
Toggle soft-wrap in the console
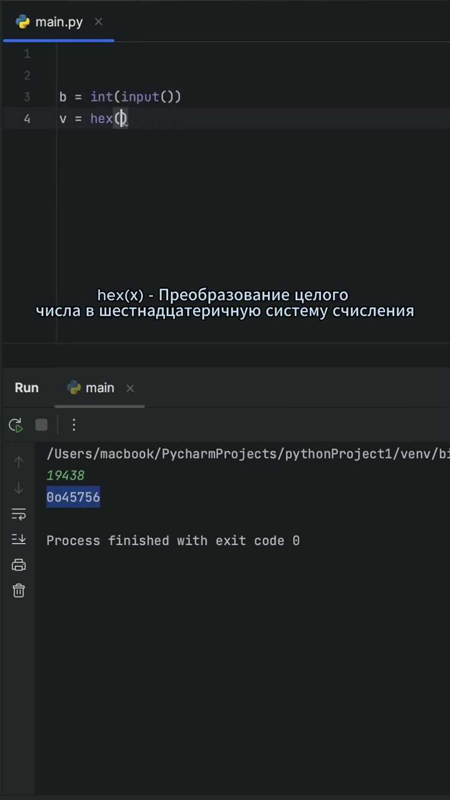coord(19,514)
